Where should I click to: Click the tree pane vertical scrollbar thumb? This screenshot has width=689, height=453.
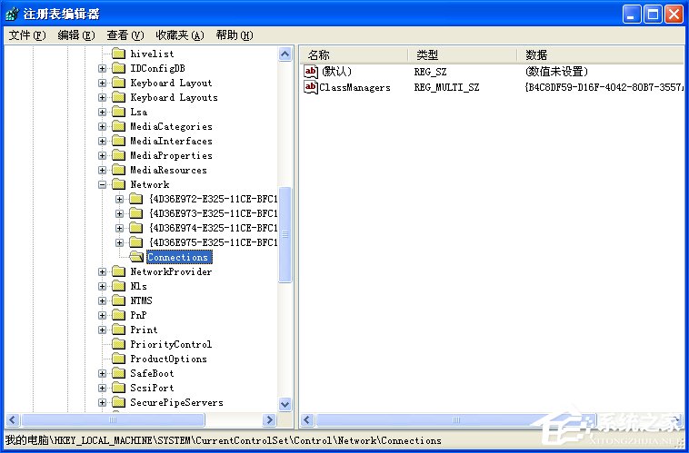[x=285, y=234]
